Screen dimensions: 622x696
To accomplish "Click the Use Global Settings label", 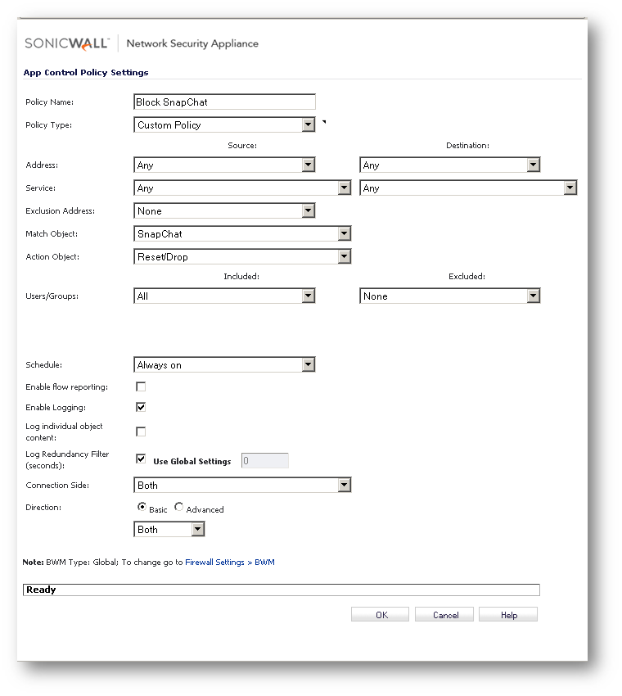I will coord(192,461).
